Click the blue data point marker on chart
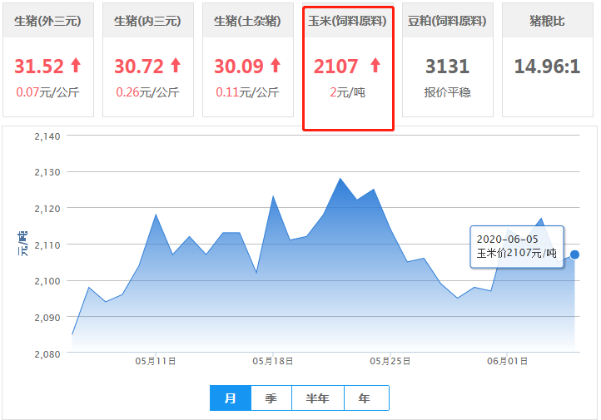This screenshot has height=420, width=601. click(574, 254)
